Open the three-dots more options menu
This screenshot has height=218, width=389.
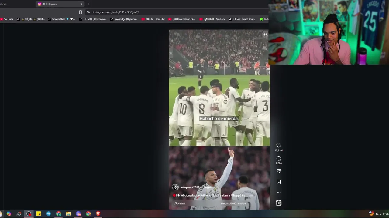279,192
